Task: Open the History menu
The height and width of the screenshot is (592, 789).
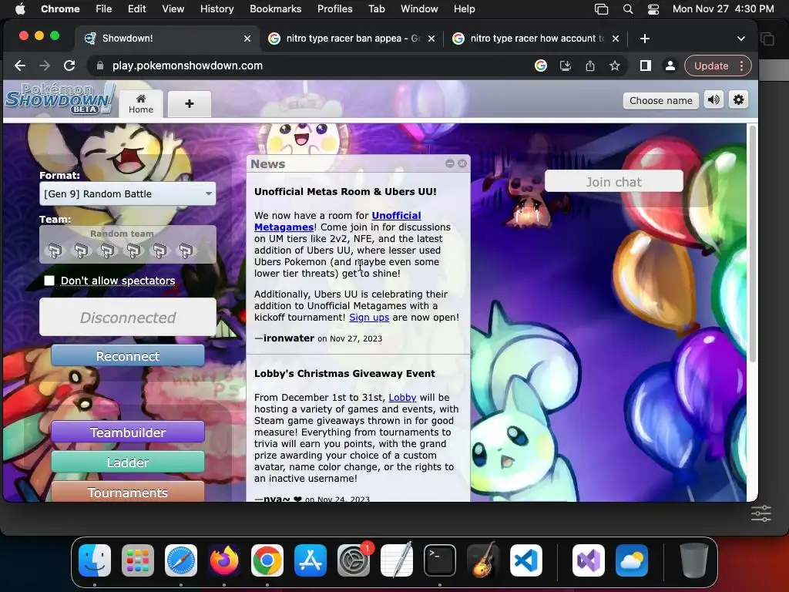Action: [x=217, y=8]
